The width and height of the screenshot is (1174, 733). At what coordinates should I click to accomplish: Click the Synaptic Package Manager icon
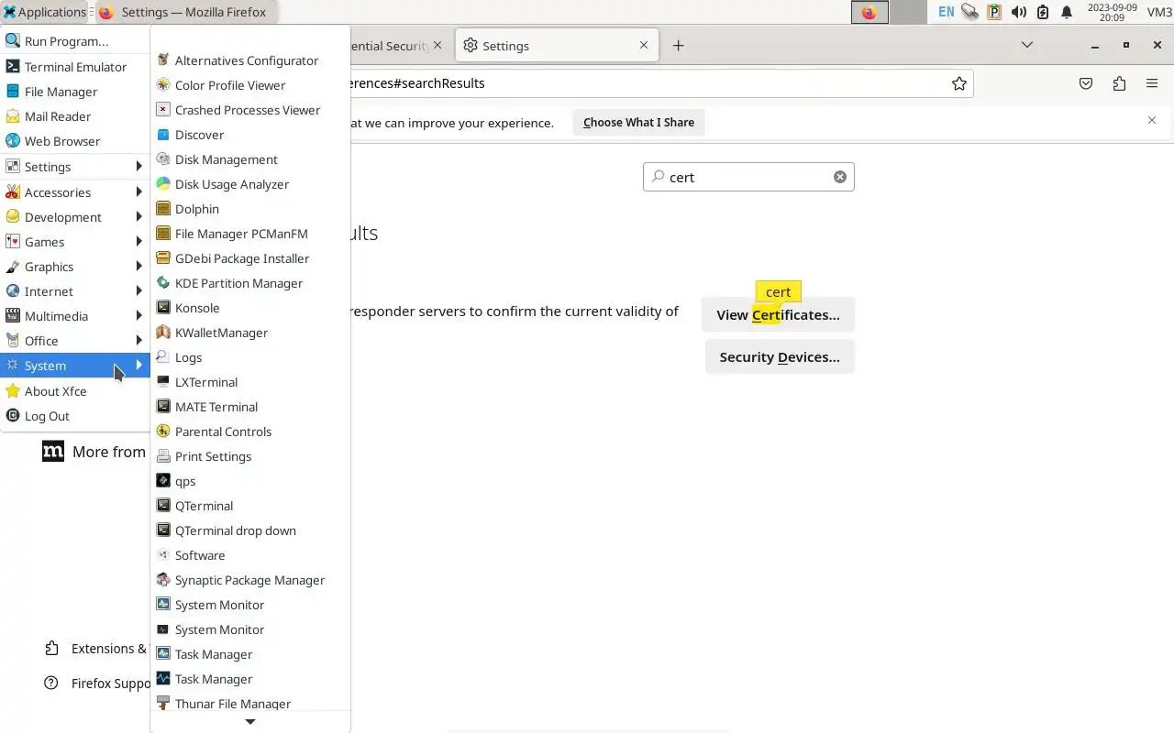[x=163, y=580]
